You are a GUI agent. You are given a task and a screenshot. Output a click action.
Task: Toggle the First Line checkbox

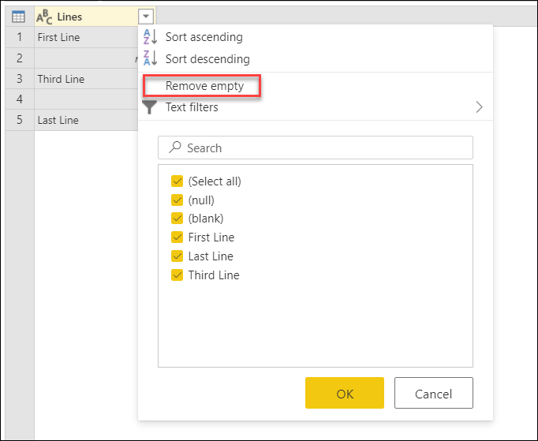tap(177, 237)
